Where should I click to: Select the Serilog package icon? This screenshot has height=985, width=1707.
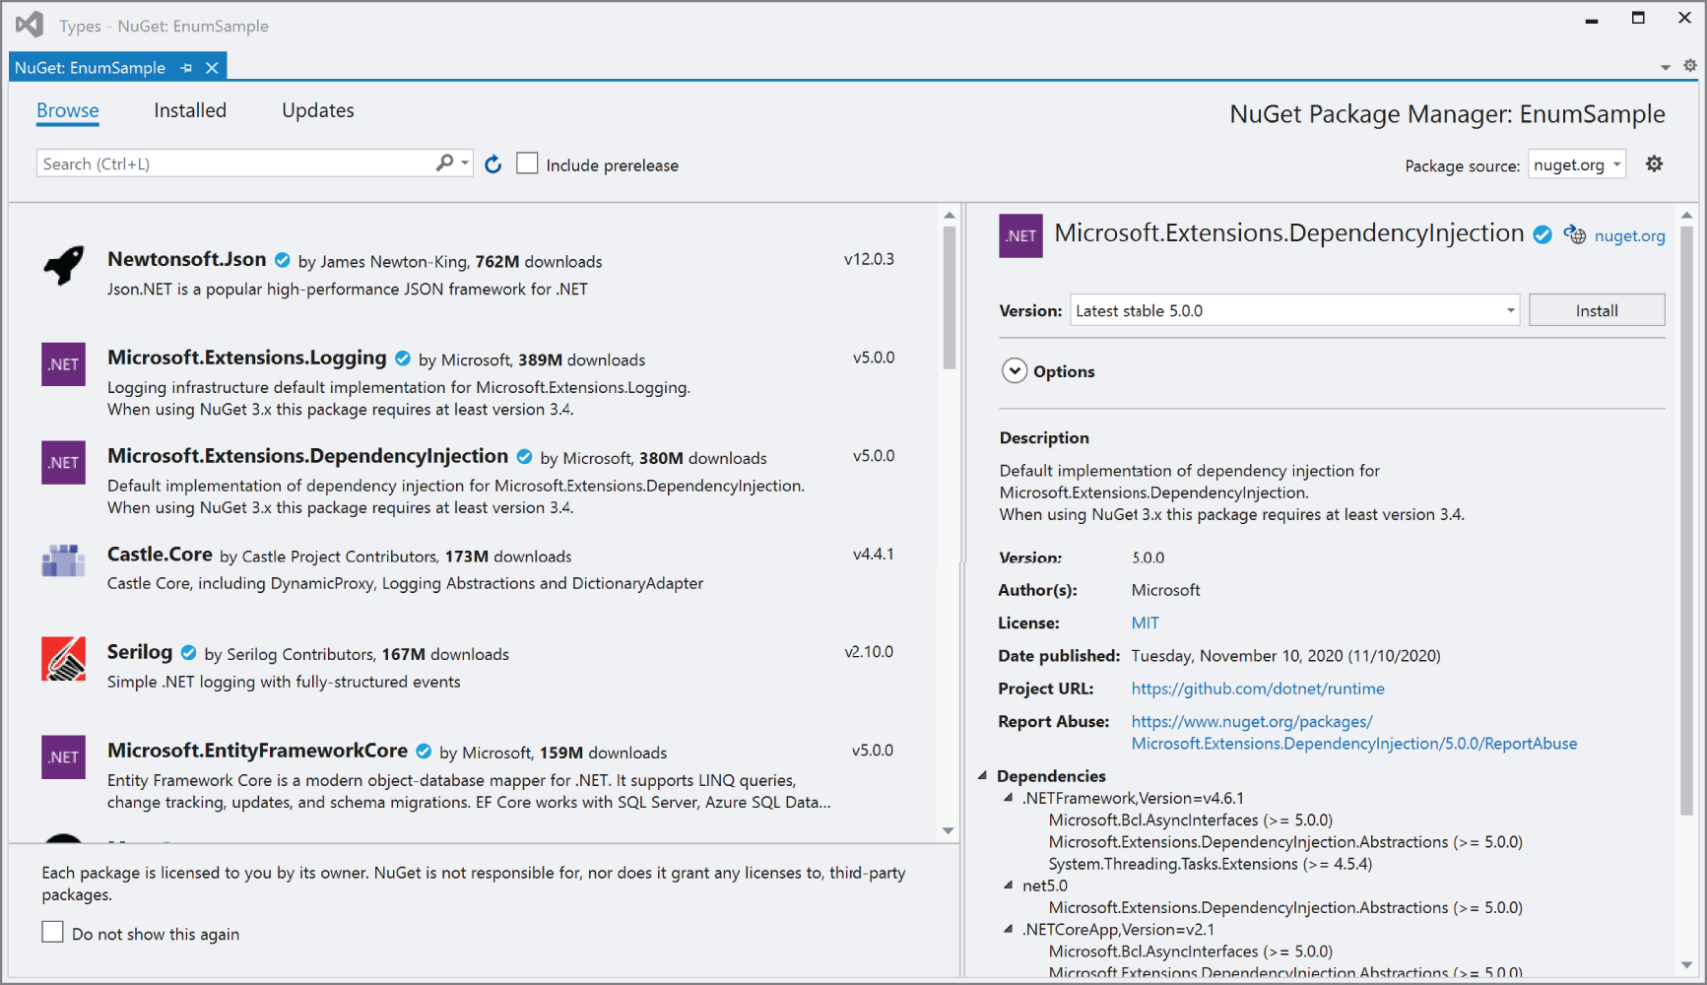click(x=63, y=659)
